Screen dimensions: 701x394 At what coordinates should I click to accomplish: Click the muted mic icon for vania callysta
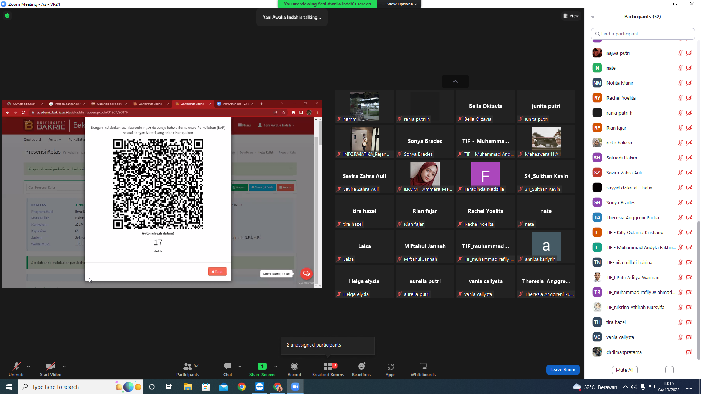pos(680,337)
